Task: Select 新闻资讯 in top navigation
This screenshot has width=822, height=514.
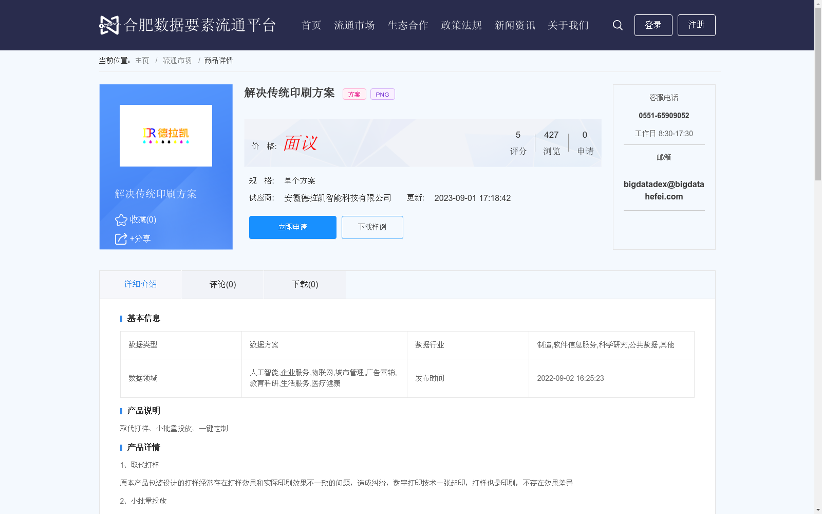Action: (x=515, y=25)
